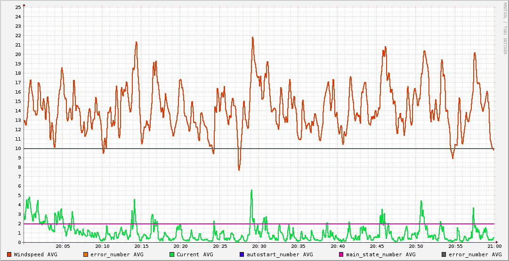Click the 20:15 time axis label
This screenshot has width=509, height=261.
pyautogui.click(x=141, y=246)
